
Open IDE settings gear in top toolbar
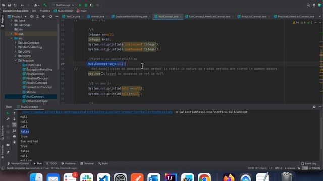pos(314,5)
